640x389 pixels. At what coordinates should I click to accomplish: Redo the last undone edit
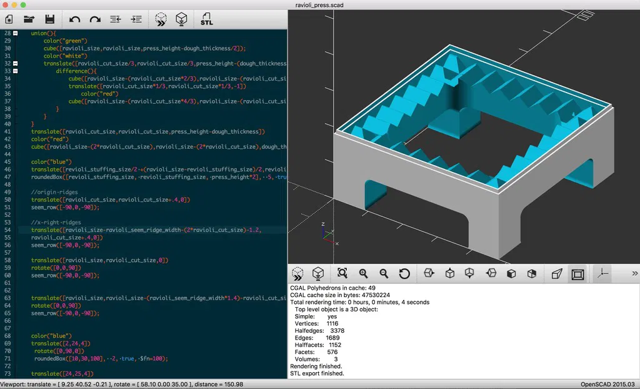[95, 19]
